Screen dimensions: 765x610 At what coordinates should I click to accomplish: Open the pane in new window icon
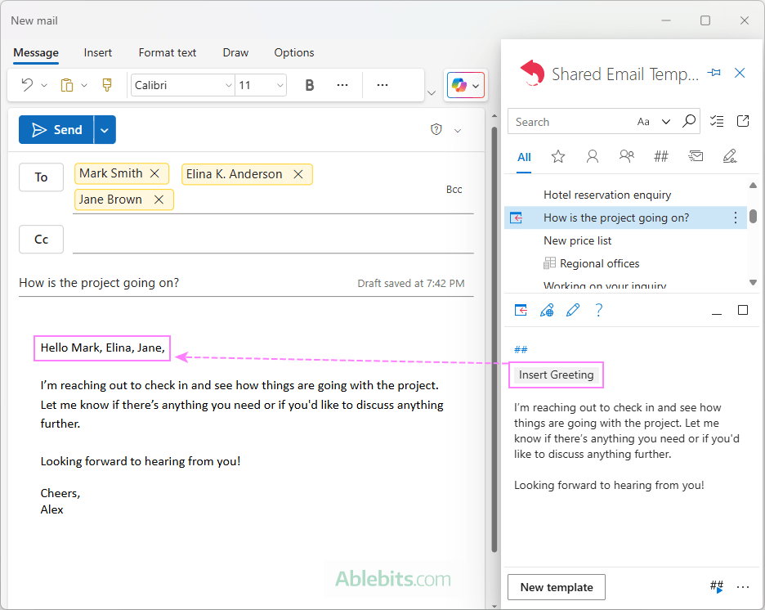(x=743, y=121)
